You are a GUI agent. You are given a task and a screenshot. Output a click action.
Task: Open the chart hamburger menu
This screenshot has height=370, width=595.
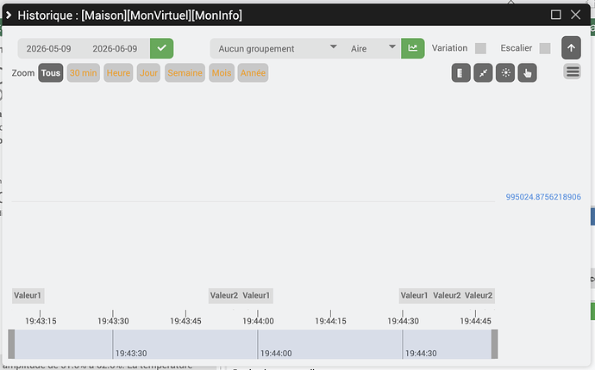pos(573,71)
